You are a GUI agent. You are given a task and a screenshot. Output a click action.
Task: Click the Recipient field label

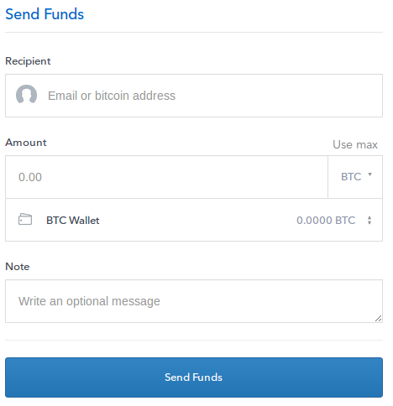[28, 61]
